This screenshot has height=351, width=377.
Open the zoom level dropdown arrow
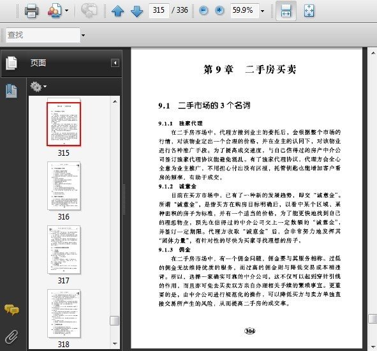click(262, 11)
